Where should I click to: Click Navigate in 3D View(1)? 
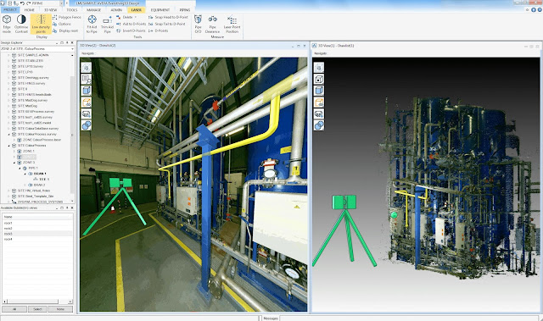tap(321, 53)
